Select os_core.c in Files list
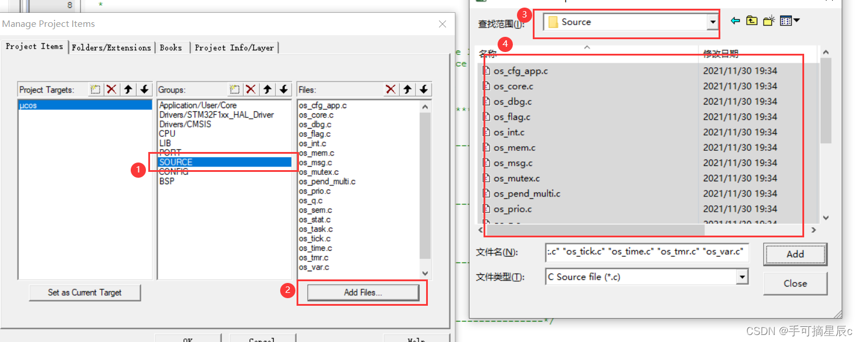Screen dimensions: 861x342 click(317, 115)
